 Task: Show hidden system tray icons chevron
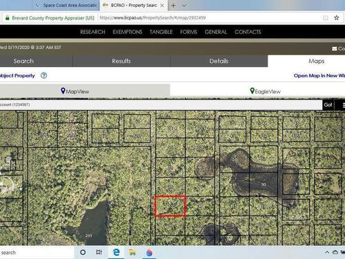pos(327,252)
